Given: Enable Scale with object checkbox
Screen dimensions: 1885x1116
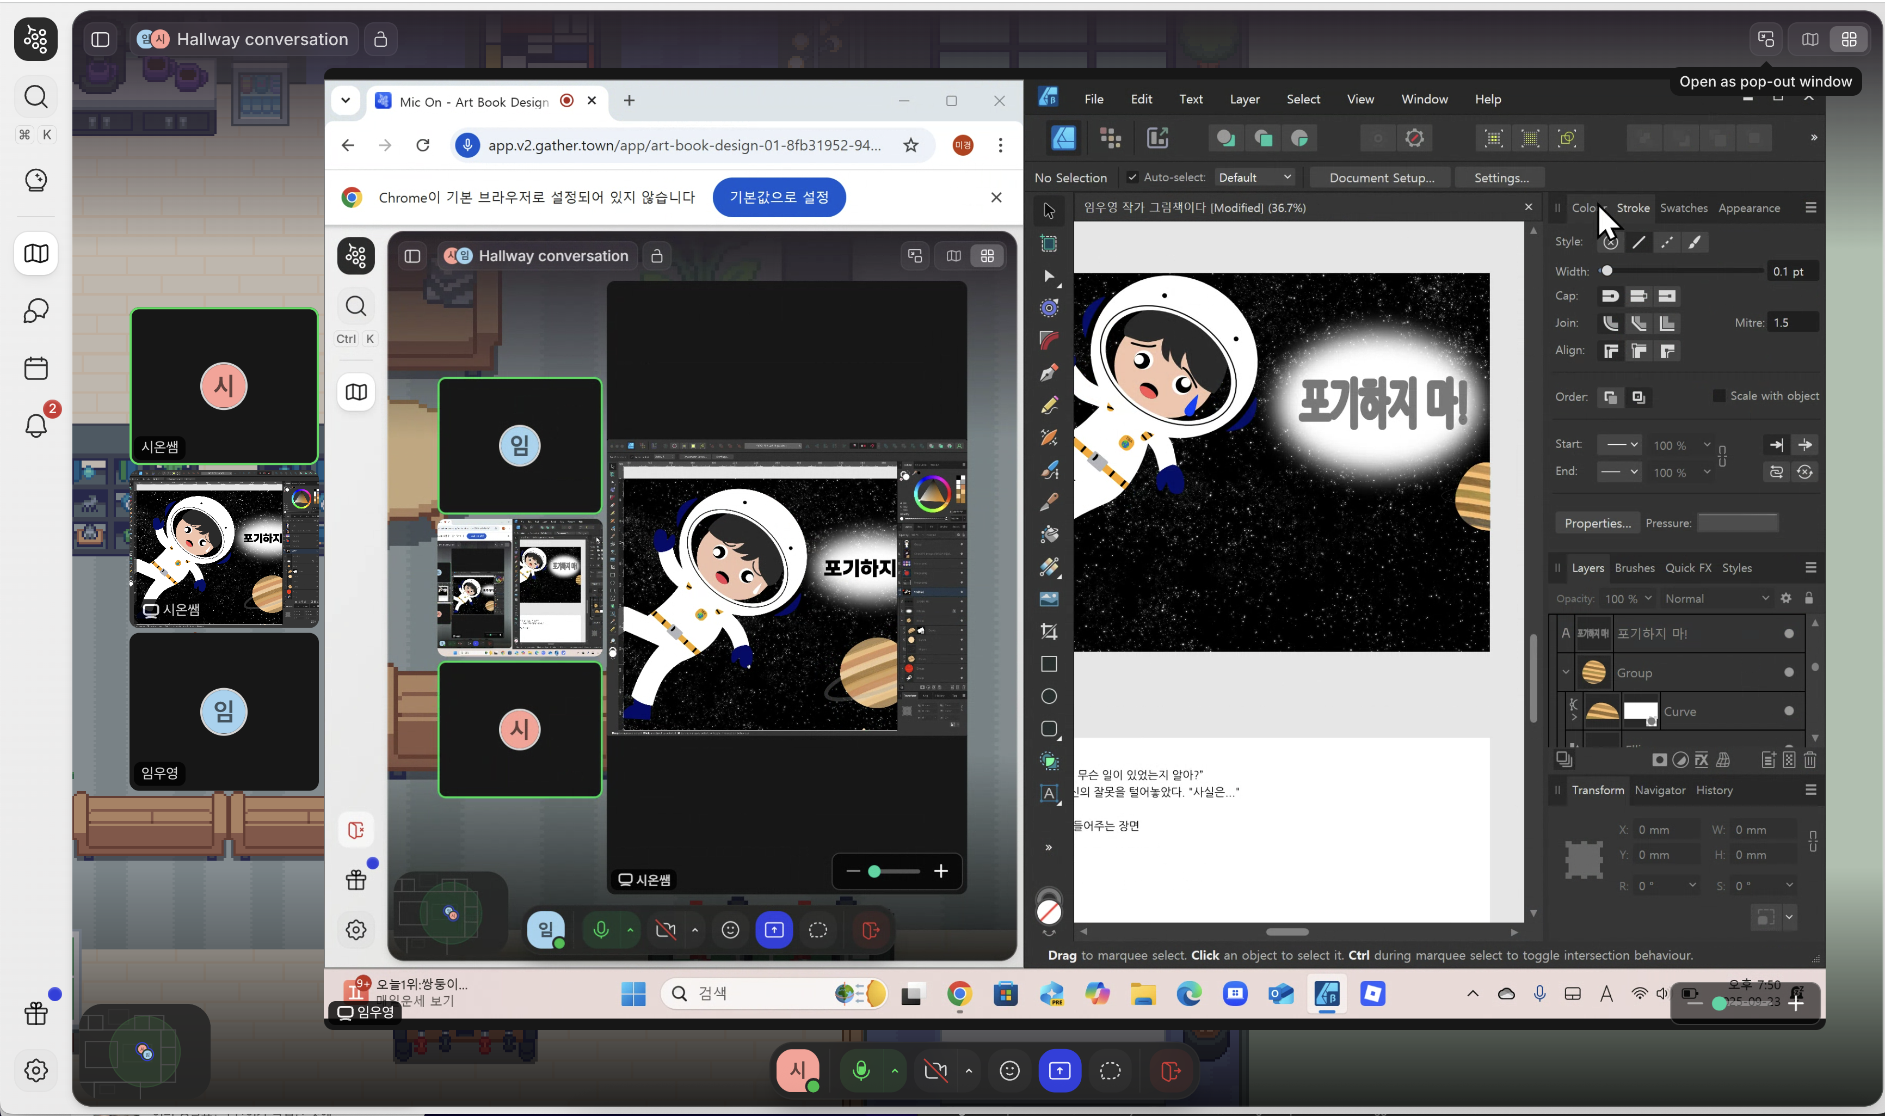Looking at the screenshot, I should (1719, 396).
